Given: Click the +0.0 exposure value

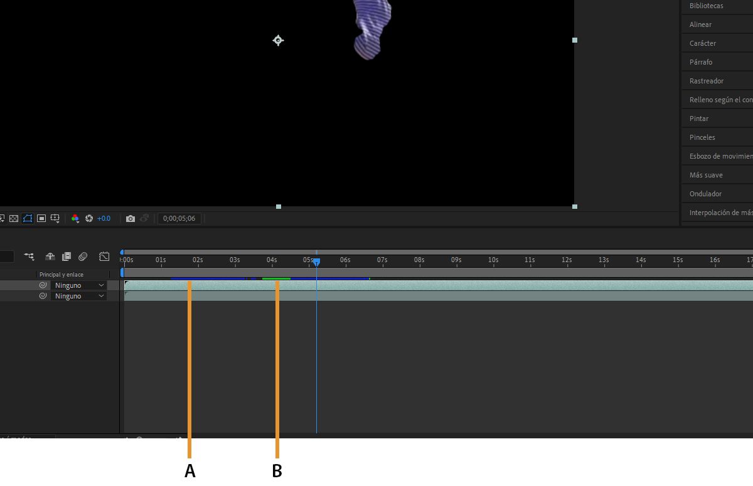Looking at the screenshot, I should click(104, 218).
